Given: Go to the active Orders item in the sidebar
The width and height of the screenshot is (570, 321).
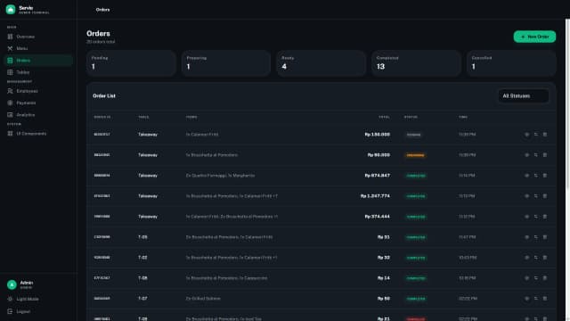Looking at the screenshot, I should coord(38,61).
